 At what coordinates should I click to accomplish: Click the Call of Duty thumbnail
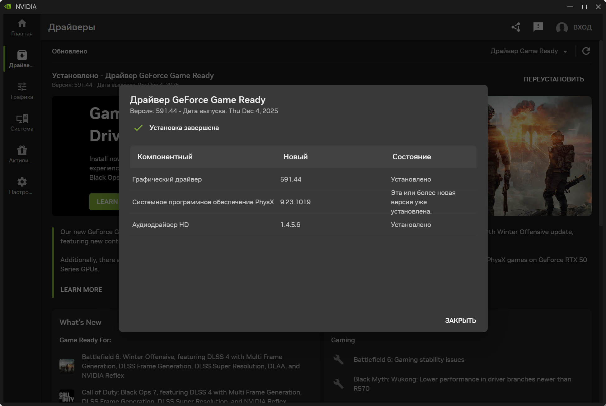(67, 396)
